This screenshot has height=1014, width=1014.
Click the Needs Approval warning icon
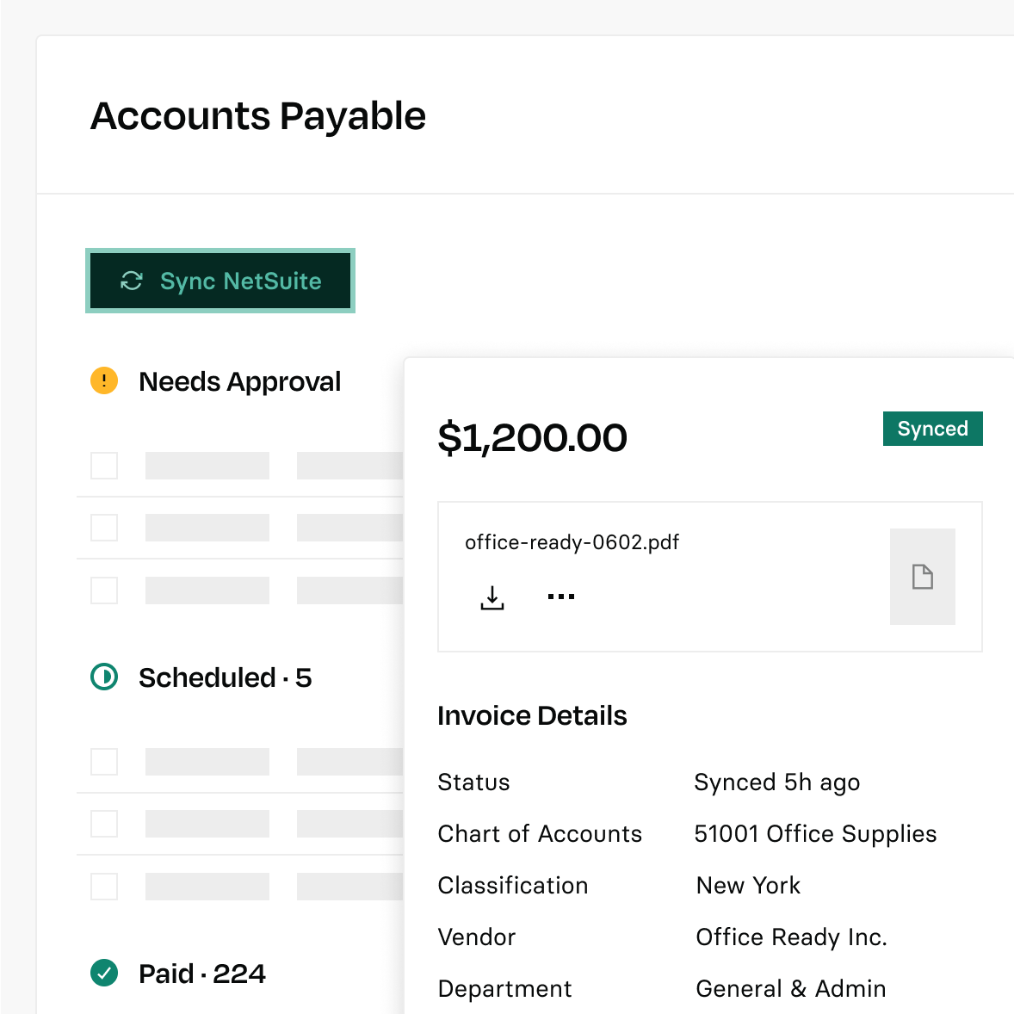[x=104, y=380]
